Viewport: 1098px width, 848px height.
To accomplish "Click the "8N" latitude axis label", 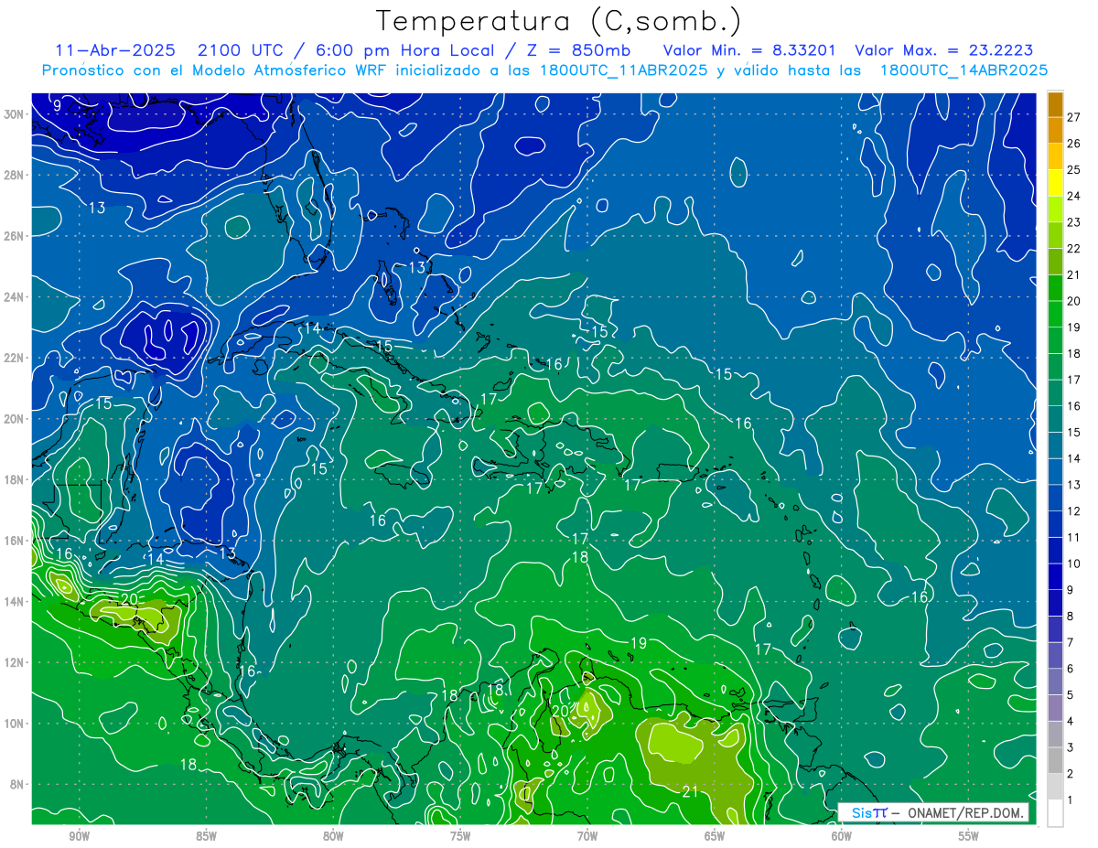I will (x=18, y=785).
